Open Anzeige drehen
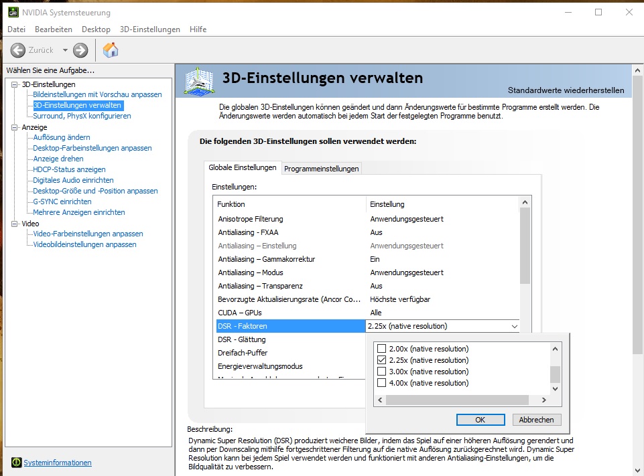 58,159
